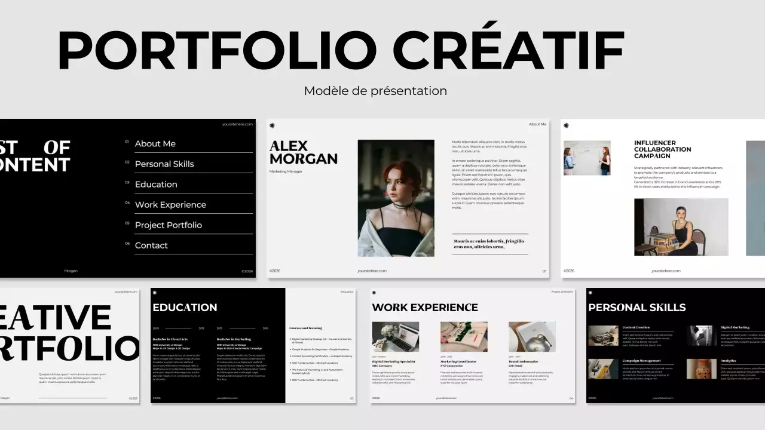This screenshot has height=430, width=765.
Task: Click the star icon on Education slide
Action: [155, 292]
